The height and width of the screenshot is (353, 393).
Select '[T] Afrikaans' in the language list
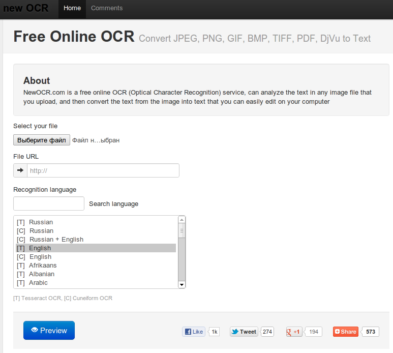tap(96, 265)
